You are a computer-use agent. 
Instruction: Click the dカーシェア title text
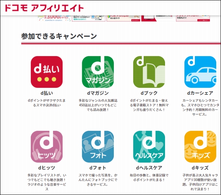(200, 93)
